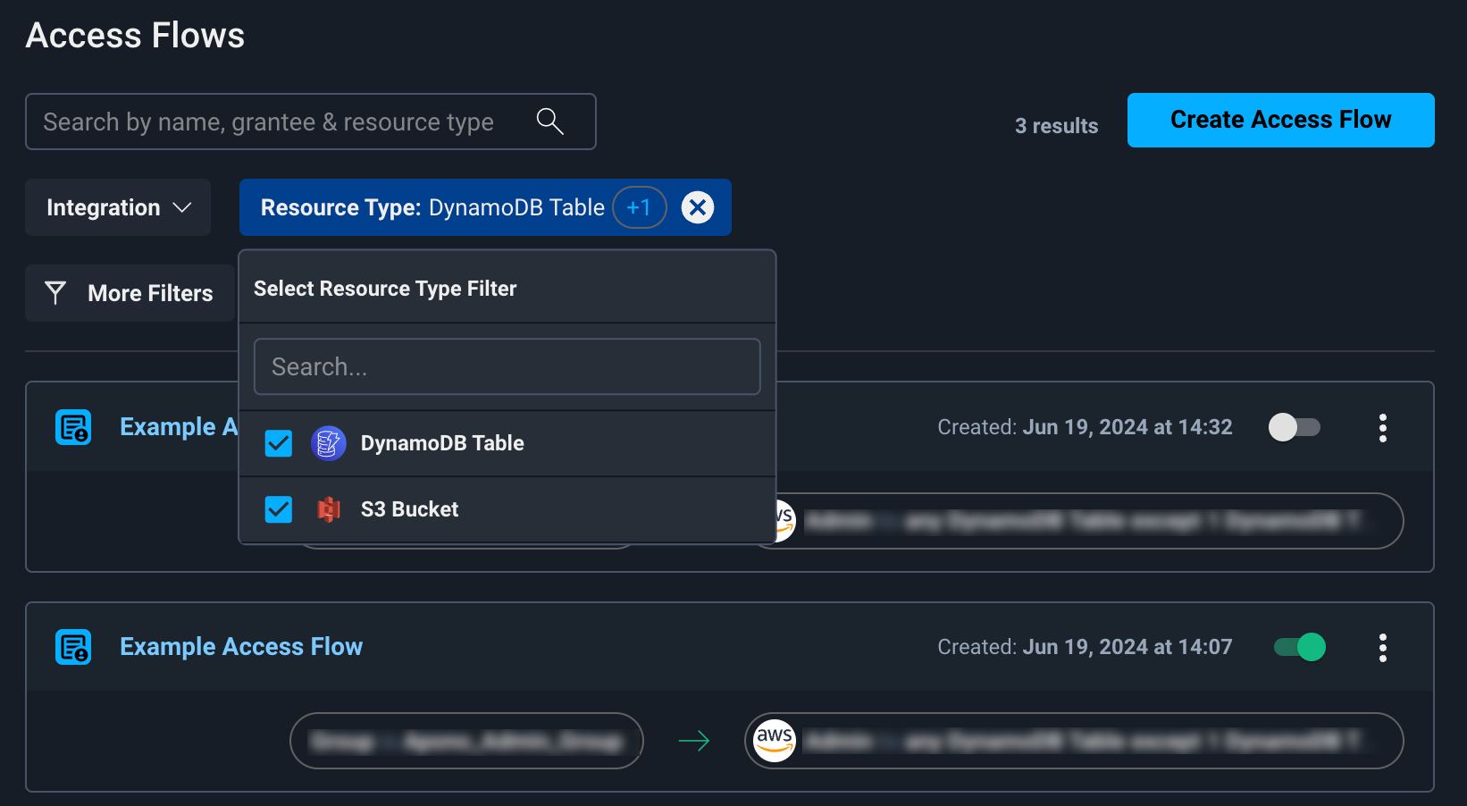Click the DynamoDB Table database icon
The width and height of the screenshot is (1467, 806).
click(328, 443)
